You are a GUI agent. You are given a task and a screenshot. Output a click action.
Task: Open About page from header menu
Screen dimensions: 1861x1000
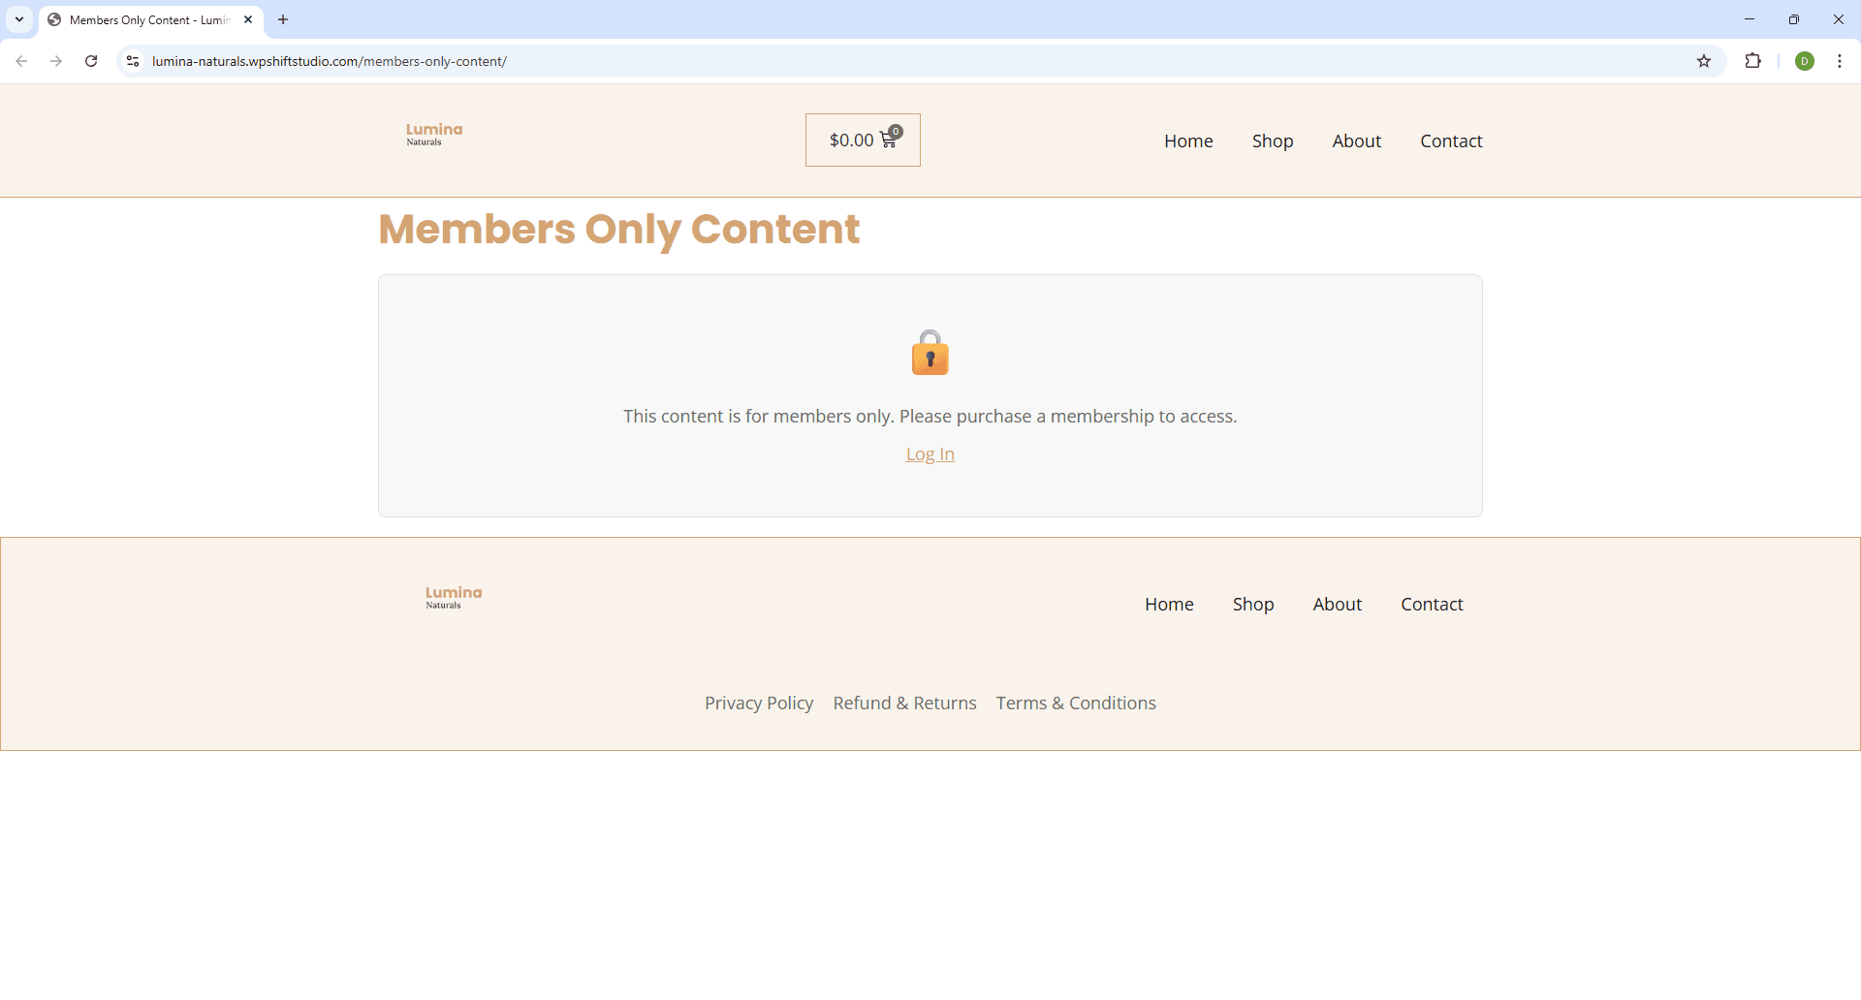click(1356, 141)
